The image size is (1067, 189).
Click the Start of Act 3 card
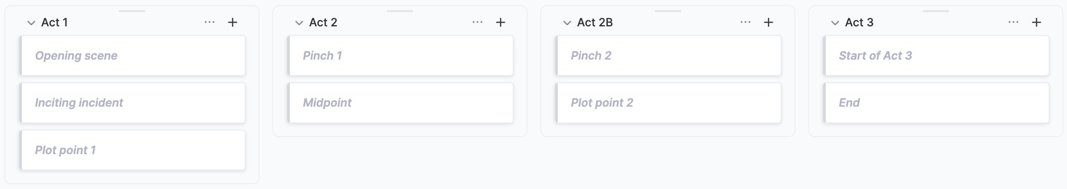(x=936, y=56)
